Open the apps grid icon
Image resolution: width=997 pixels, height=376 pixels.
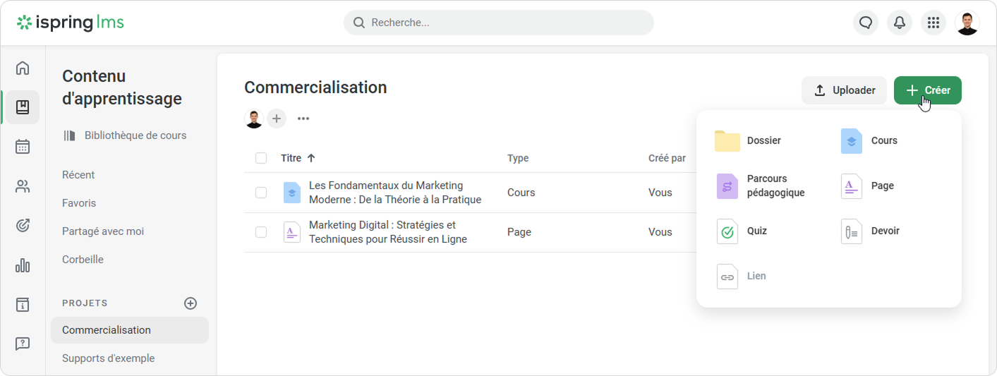933,23
